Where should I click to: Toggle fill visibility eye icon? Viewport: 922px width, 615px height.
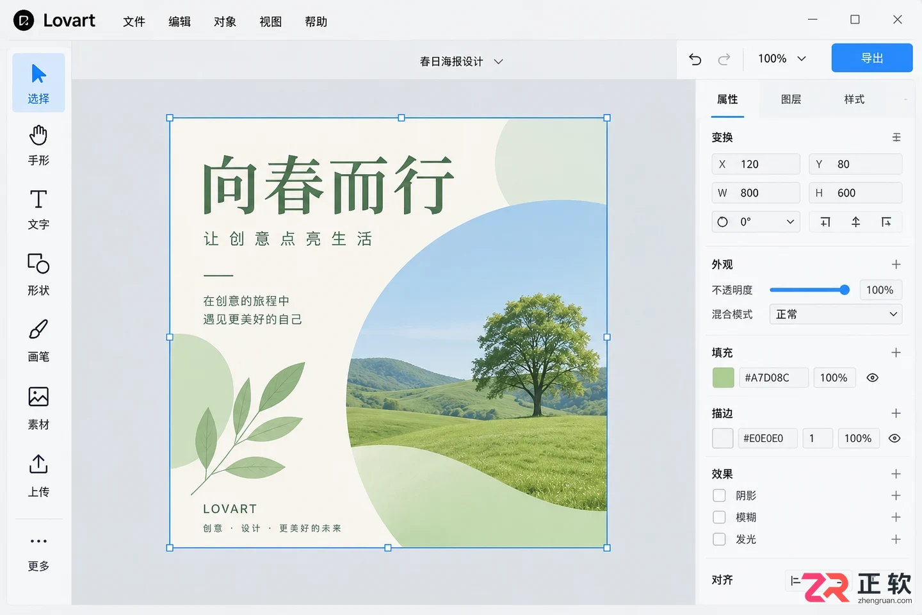point(872,378)
